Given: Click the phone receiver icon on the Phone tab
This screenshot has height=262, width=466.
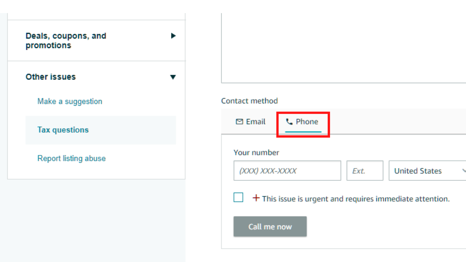Looking at the screenshot, I should 289,122.
